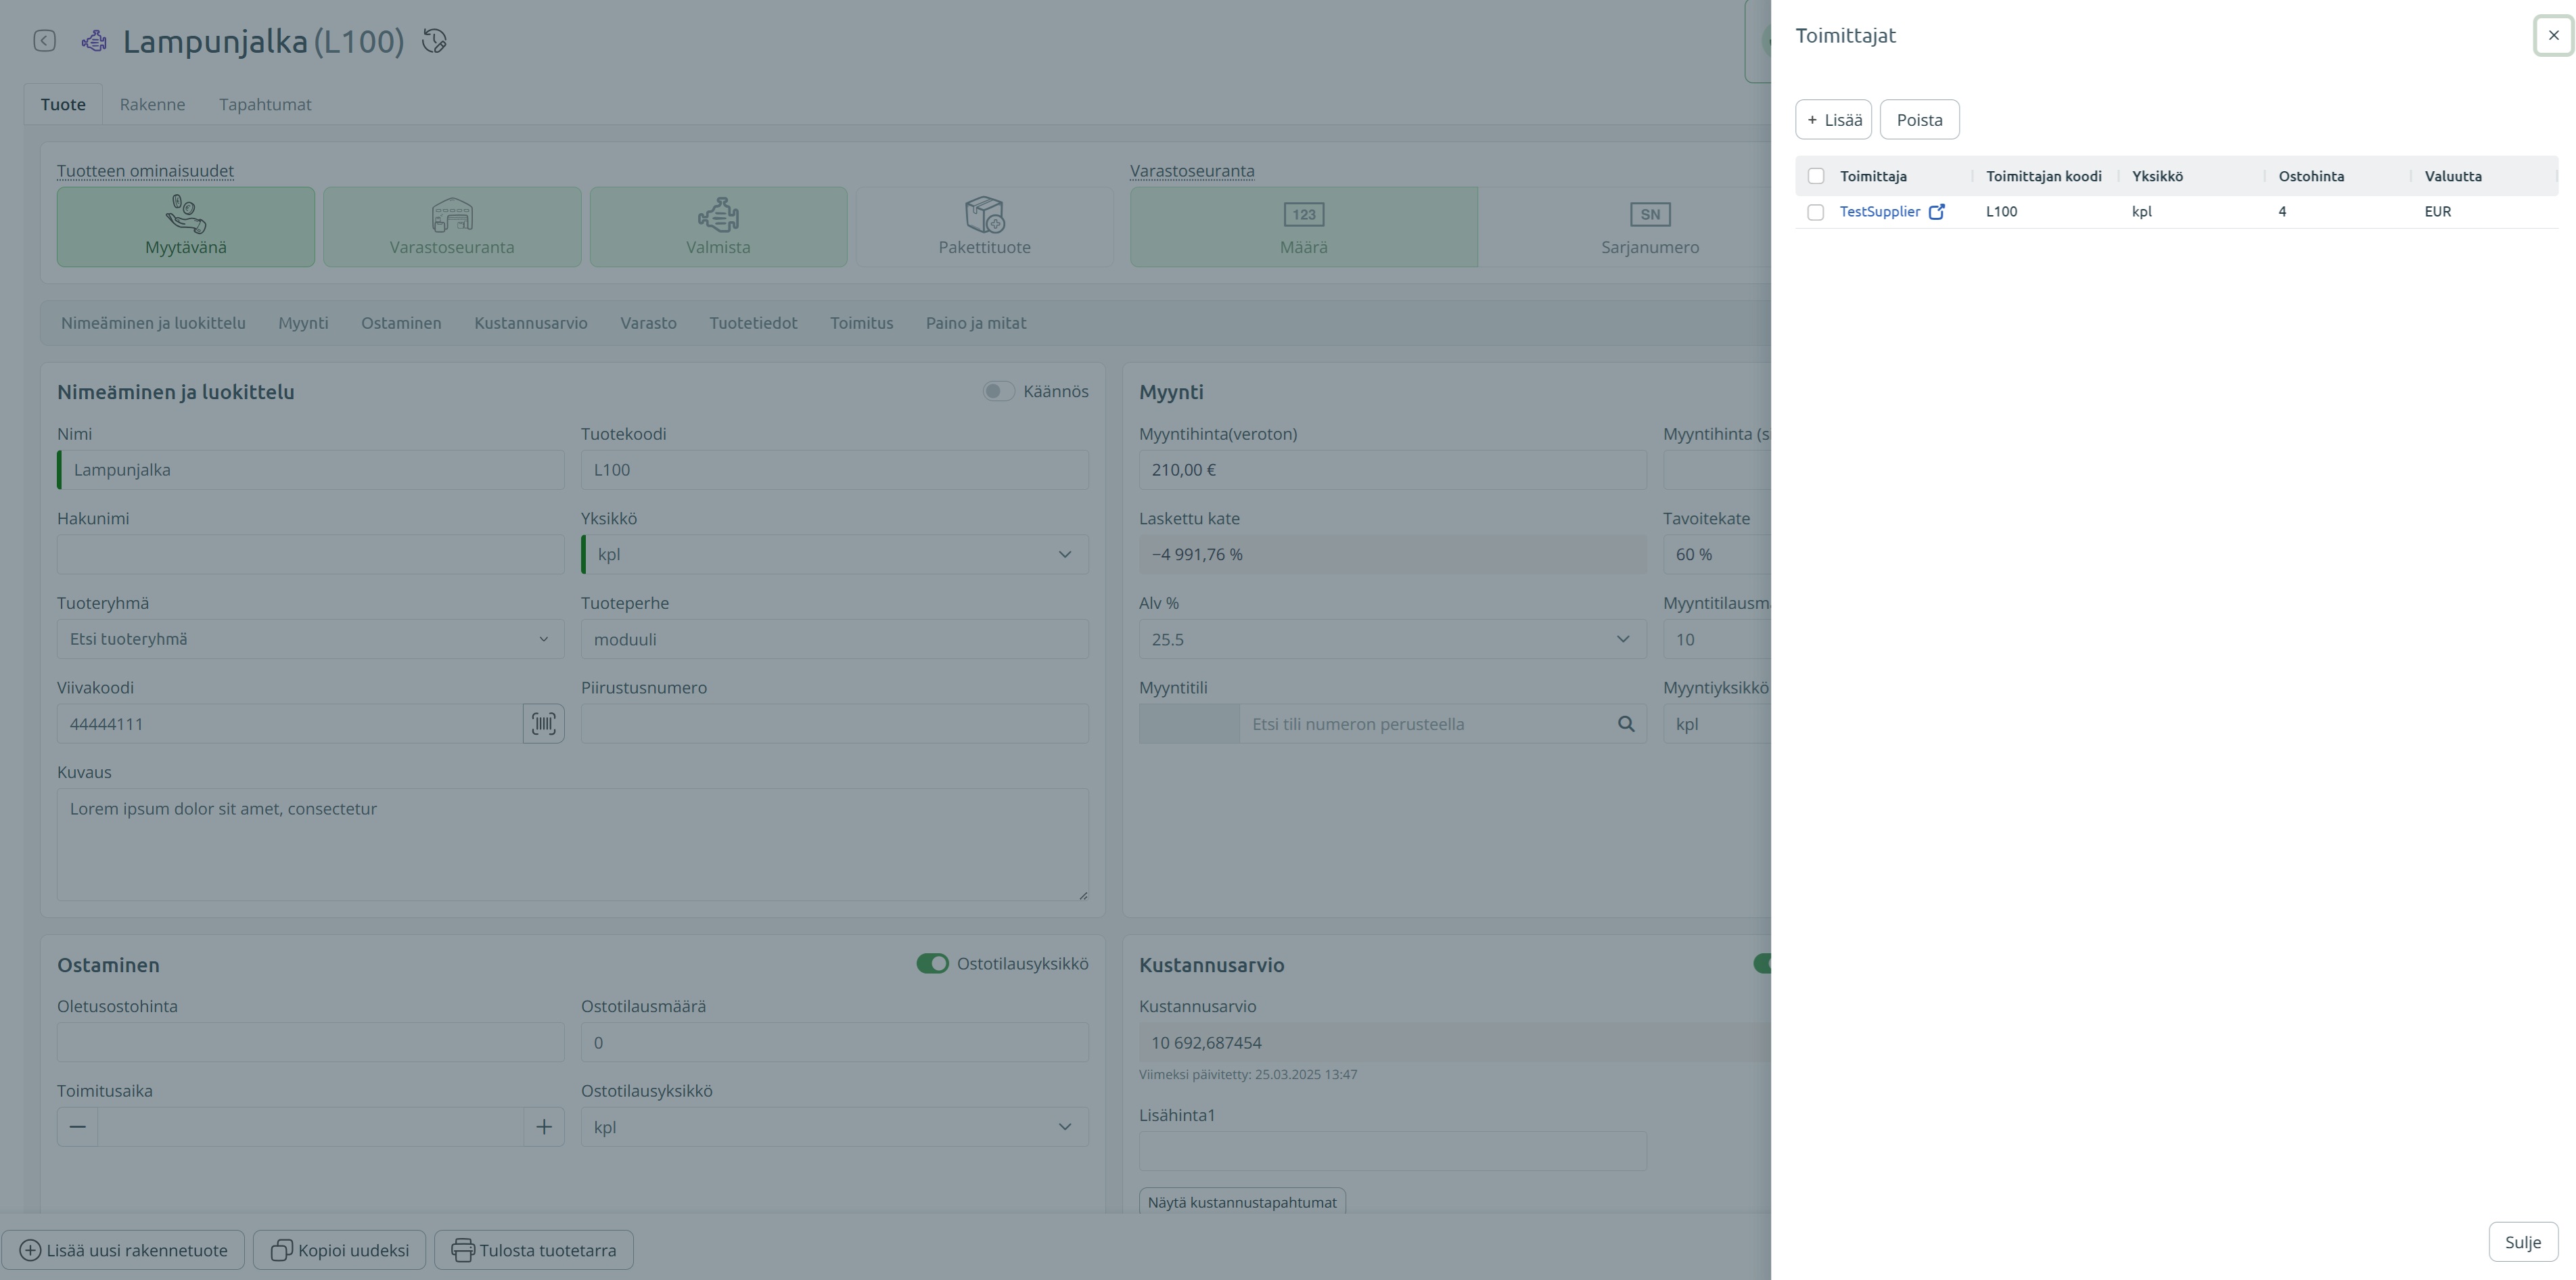Image resolution: width=2576 pixels, height=1280 pixels.
Task: Increase Toimitusaika with the plus button
Action: (x=544, y=1127)
